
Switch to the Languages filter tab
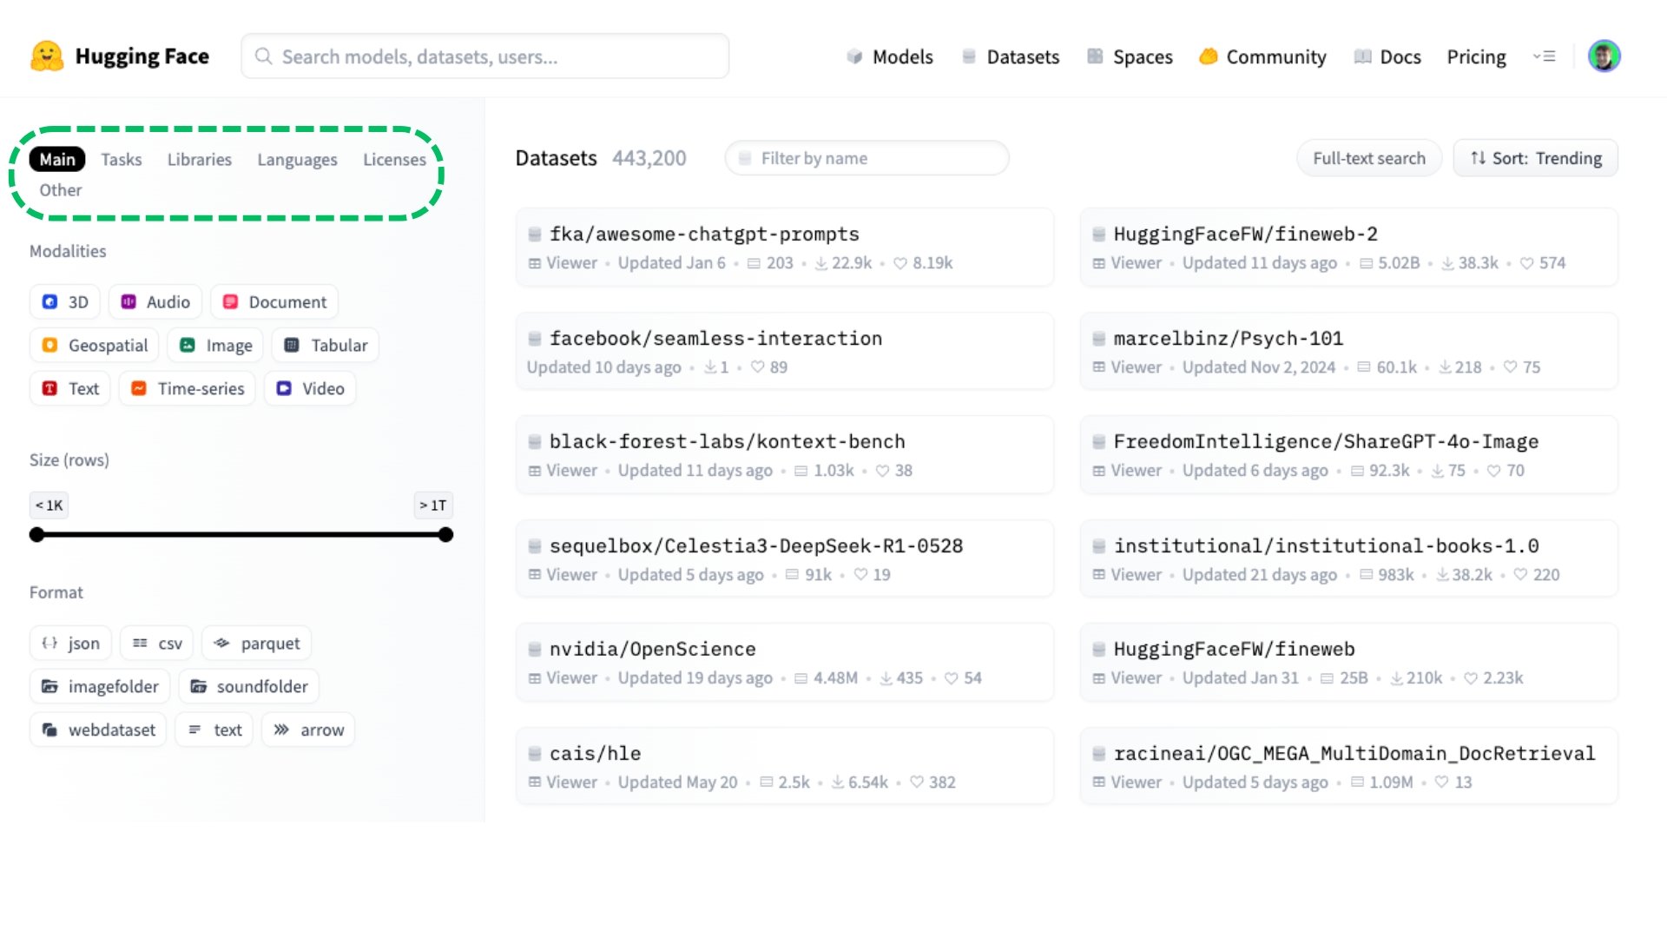tap(297, 159)
